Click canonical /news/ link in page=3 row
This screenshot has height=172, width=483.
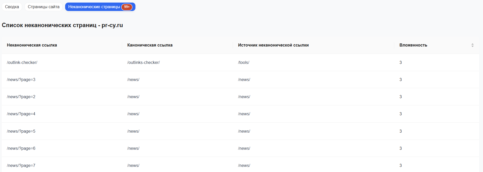(133, 80)
